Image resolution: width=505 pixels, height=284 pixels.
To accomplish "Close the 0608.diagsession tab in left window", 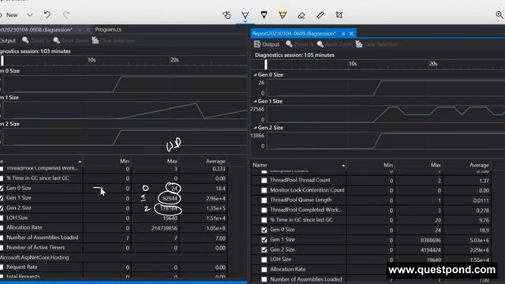I will [88, 30].
